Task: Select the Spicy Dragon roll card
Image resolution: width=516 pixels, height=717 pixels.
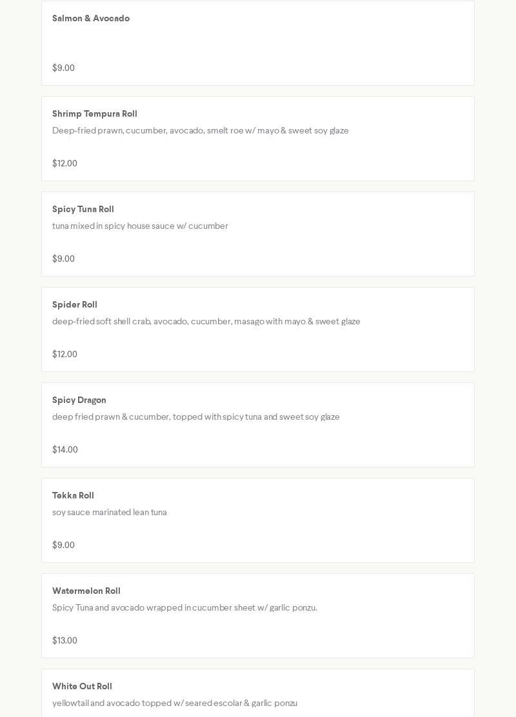Action: [258, 425]
